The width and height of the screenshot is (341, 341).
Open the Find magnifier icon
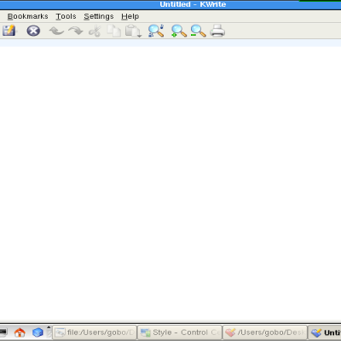pos(156,31)
